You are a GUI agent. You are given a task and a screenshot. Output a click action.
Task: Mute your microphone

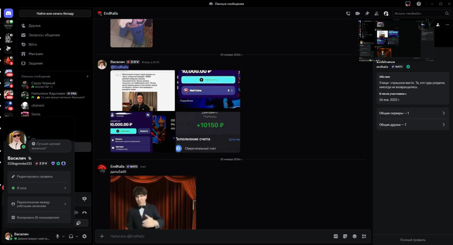pos(57,236)
